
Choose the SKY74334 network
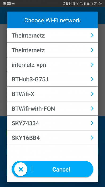click(x=53, y=123)
